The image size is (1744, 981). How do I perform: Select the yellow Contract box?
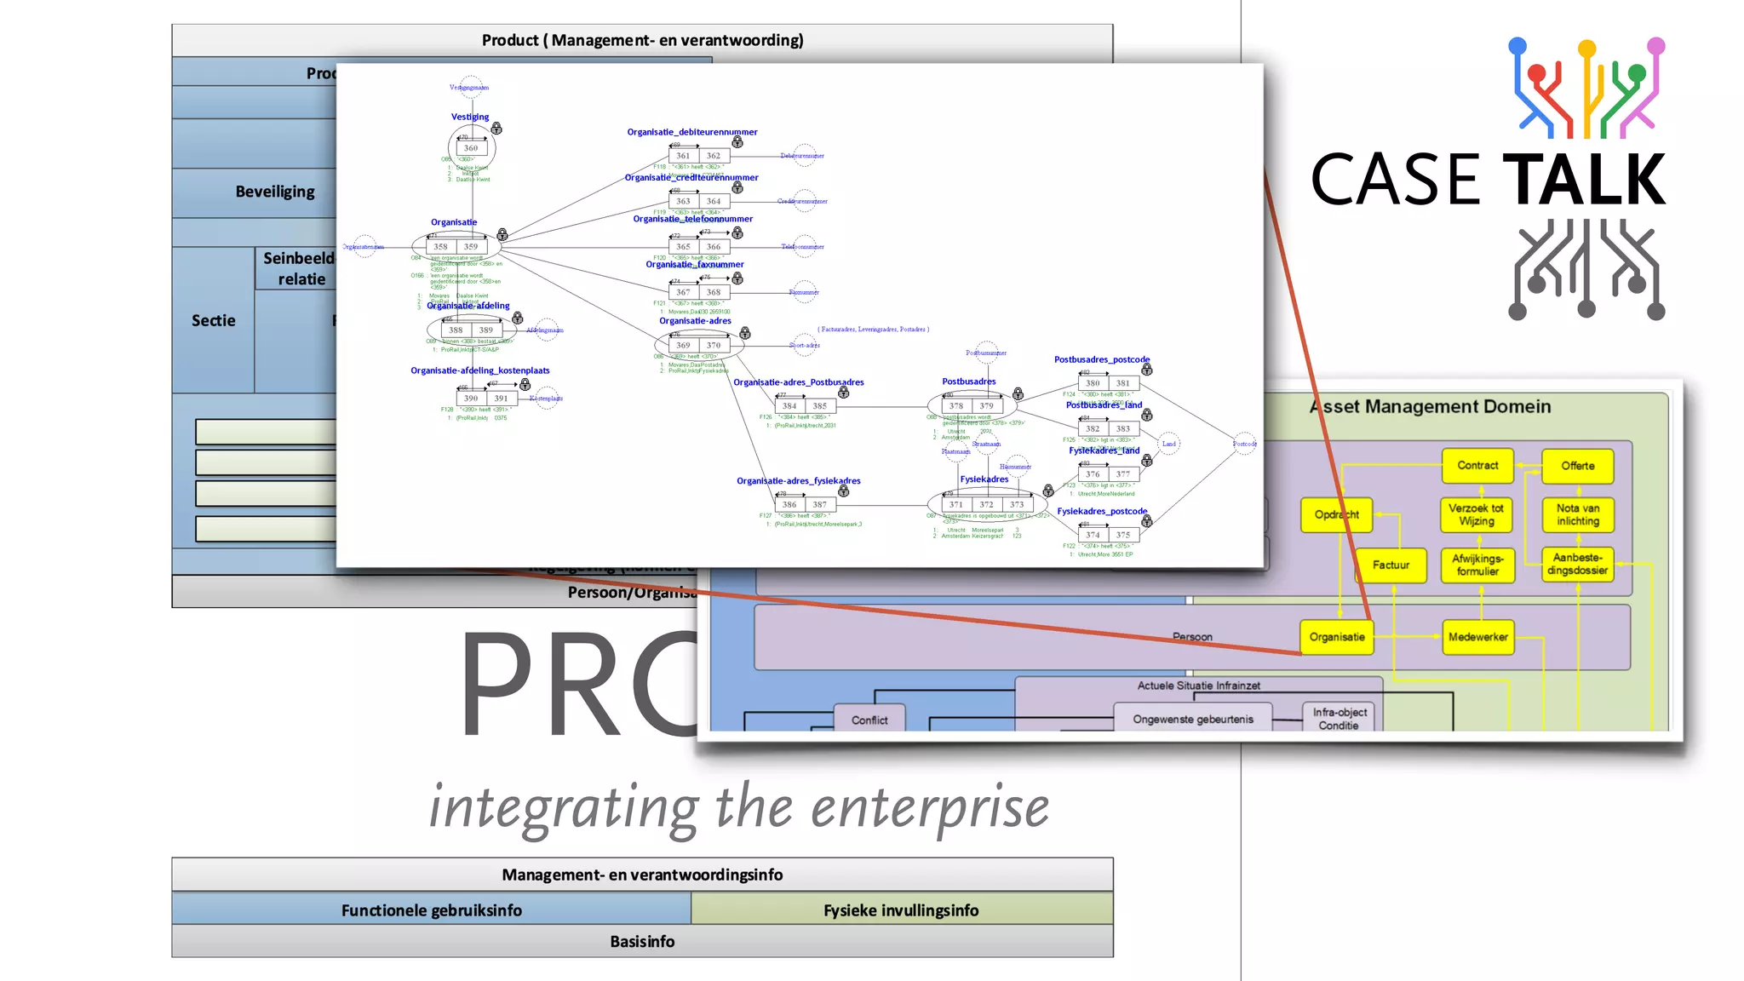pos(1477,466)
